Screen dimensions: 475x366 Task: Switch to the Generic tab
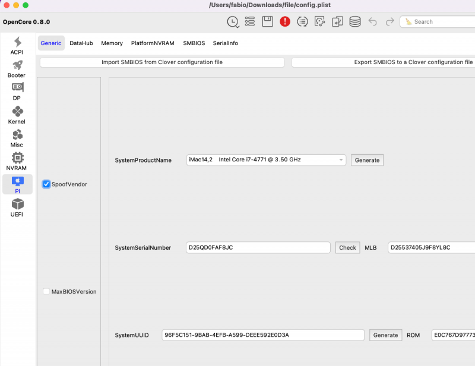tap(51, 43)
